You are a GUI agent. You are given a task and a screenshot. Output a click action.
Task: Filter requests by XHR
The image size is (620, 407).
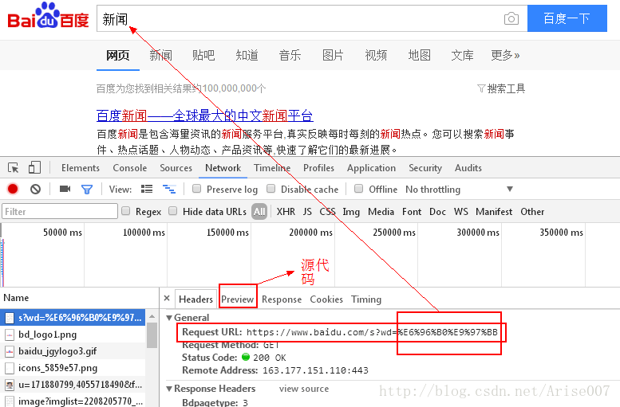[286, 212]
